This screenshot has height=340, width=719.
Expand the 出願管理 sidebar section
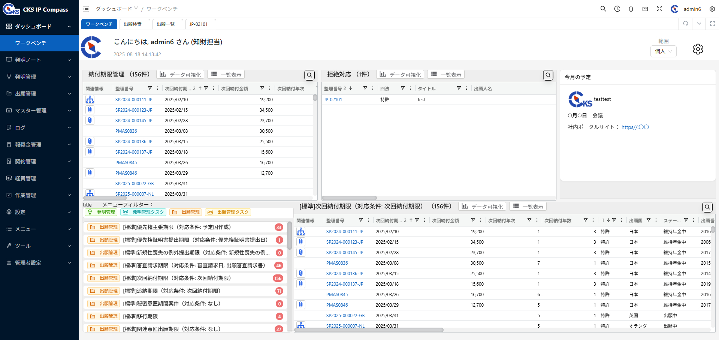coord(39,94)
